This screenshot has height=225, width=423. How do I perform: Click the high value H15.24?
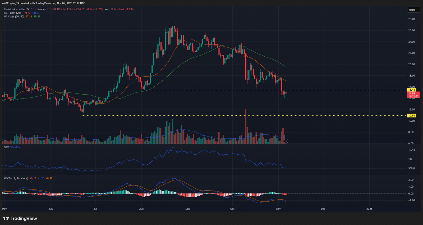pyautogui.click(x=62, y=9)
